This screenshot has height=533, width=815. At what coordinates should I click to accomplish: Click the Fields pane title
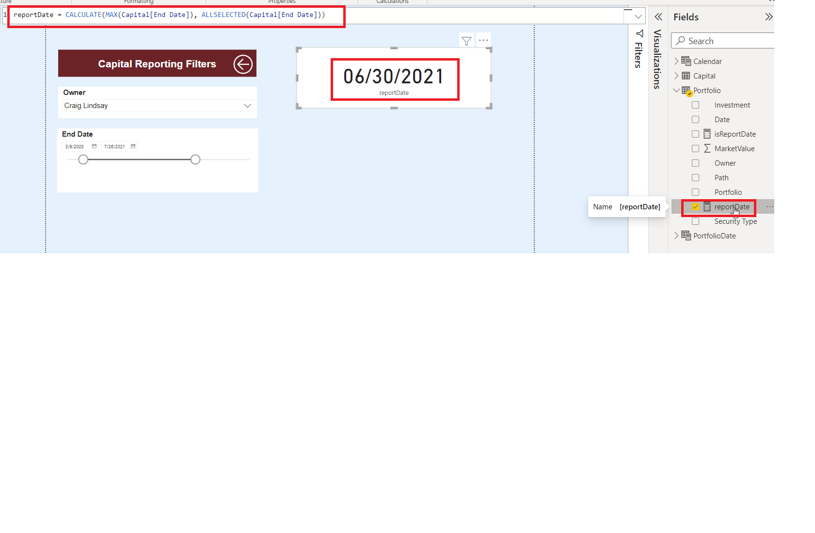point(686,17)
